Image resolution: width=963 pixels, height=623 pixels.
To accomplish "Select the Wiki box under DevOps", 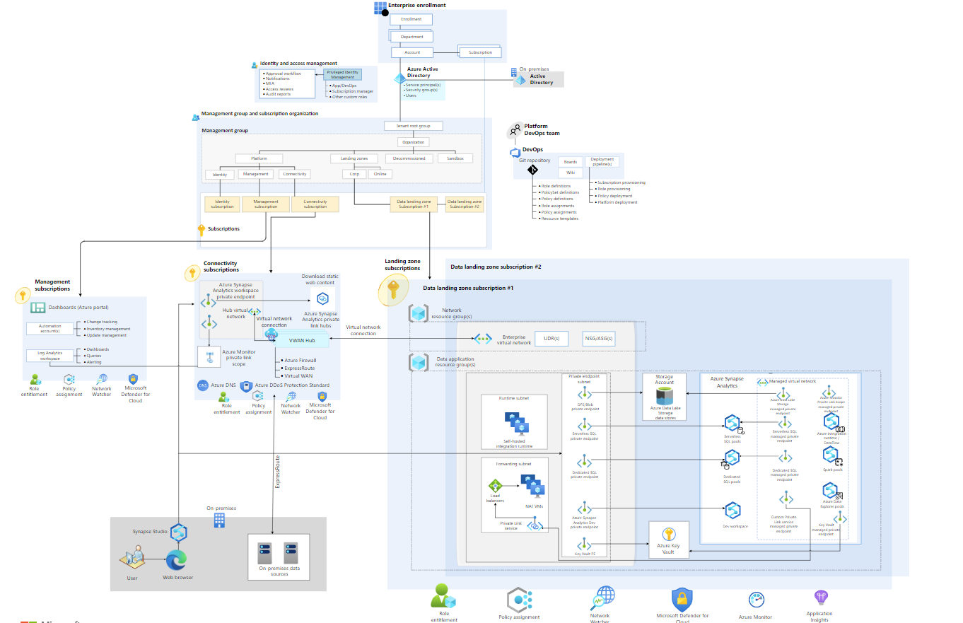I will [x=571, y=173].
